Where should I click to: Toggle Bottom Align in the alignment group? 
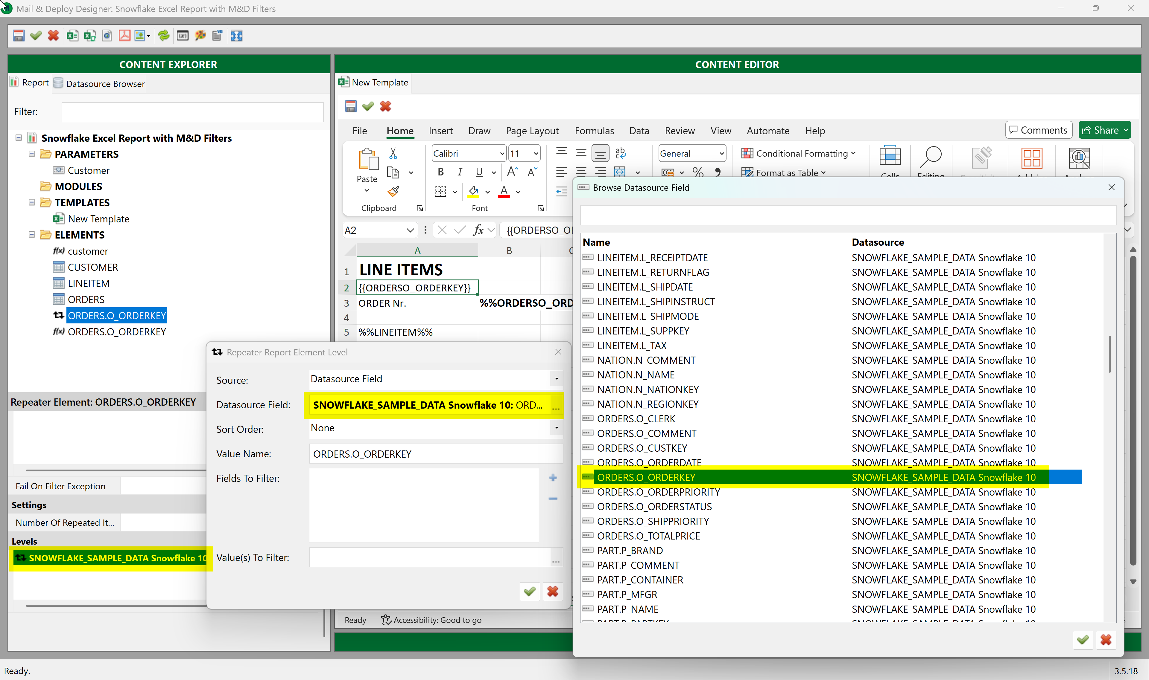(x=601, y=153)
